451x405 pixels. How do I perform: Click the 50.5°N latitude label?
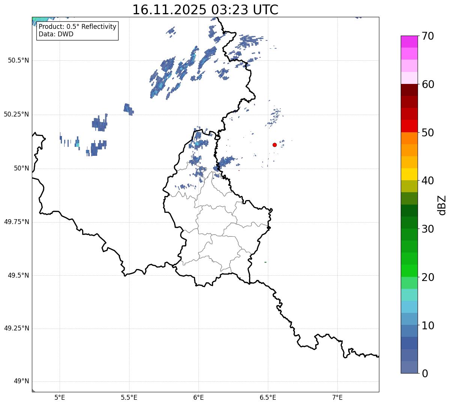[x=18, y=60]
